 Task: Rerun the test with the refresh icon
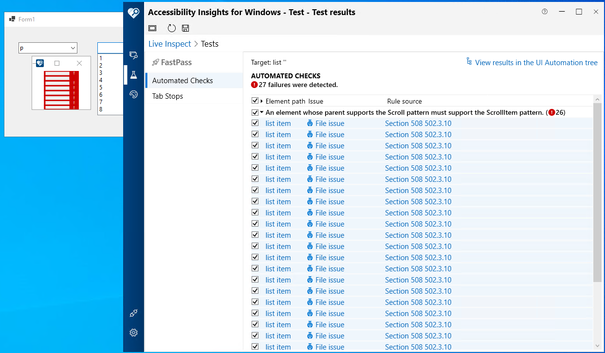point(171,28)
